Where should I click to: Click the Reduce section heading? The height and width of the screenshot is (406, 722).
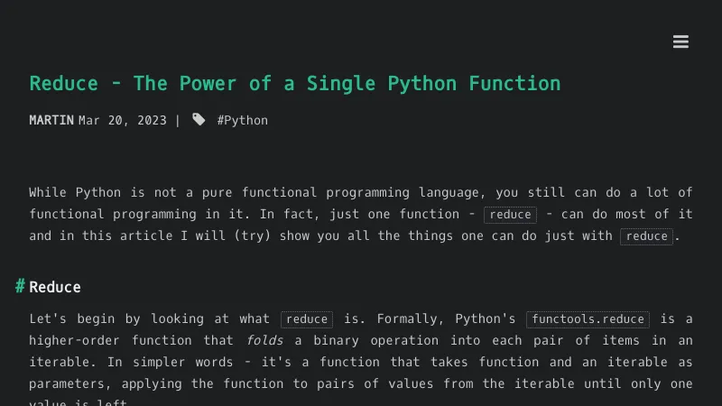click(55, 287)
